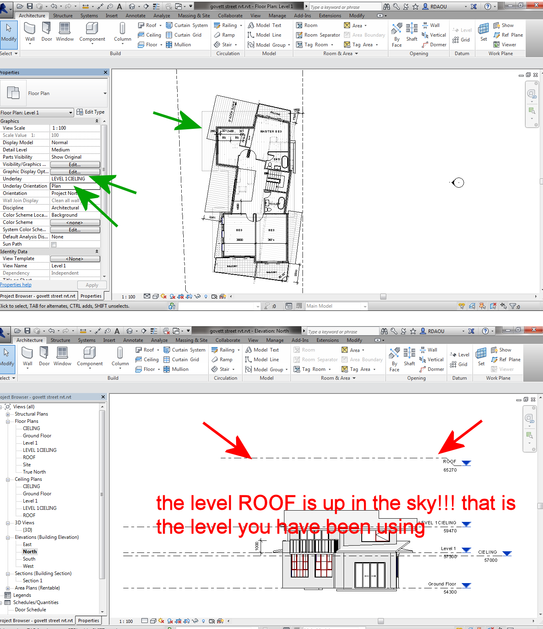Collapse the Graphics properties section
Viewport: 543px width, 629px height.
97,121
